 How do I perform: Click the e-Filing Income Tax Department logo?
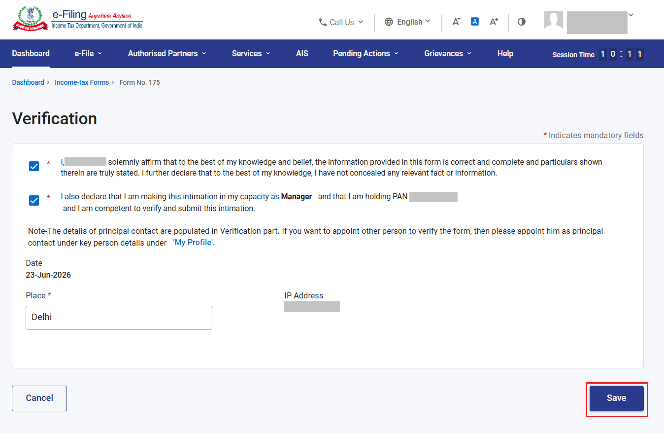[77, 19]
